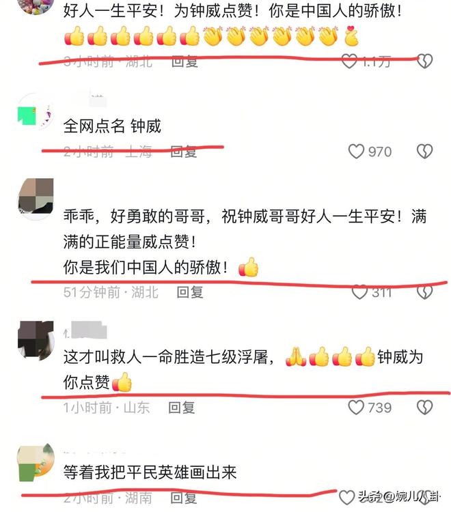Viewport: 451px width, 512px height.
Task: Open avatar of 平民英雄 commenter
Action: click(x=36, y=462)
